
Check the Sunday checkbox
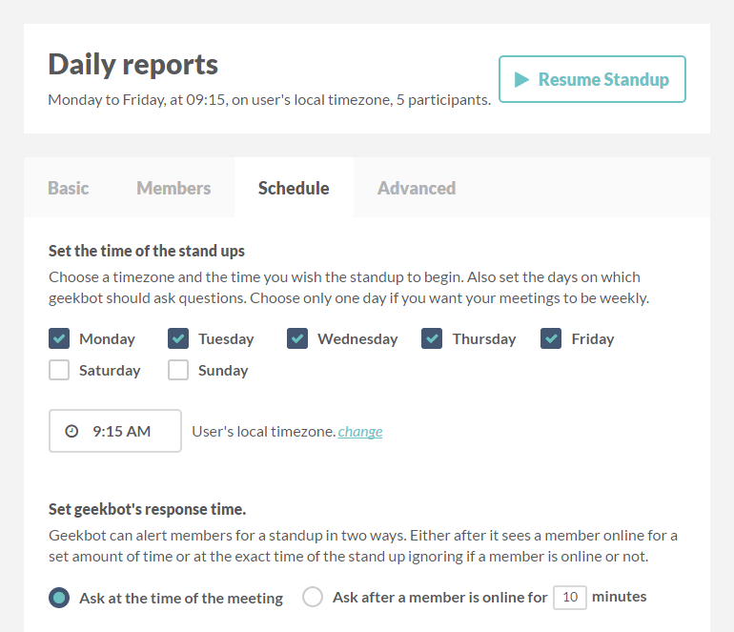click(178, 370)
